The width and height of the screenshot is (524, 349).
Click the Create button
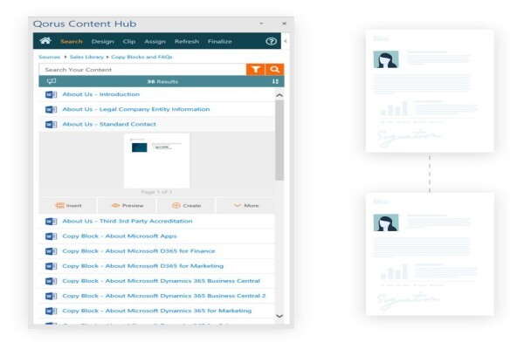point(186,205)
